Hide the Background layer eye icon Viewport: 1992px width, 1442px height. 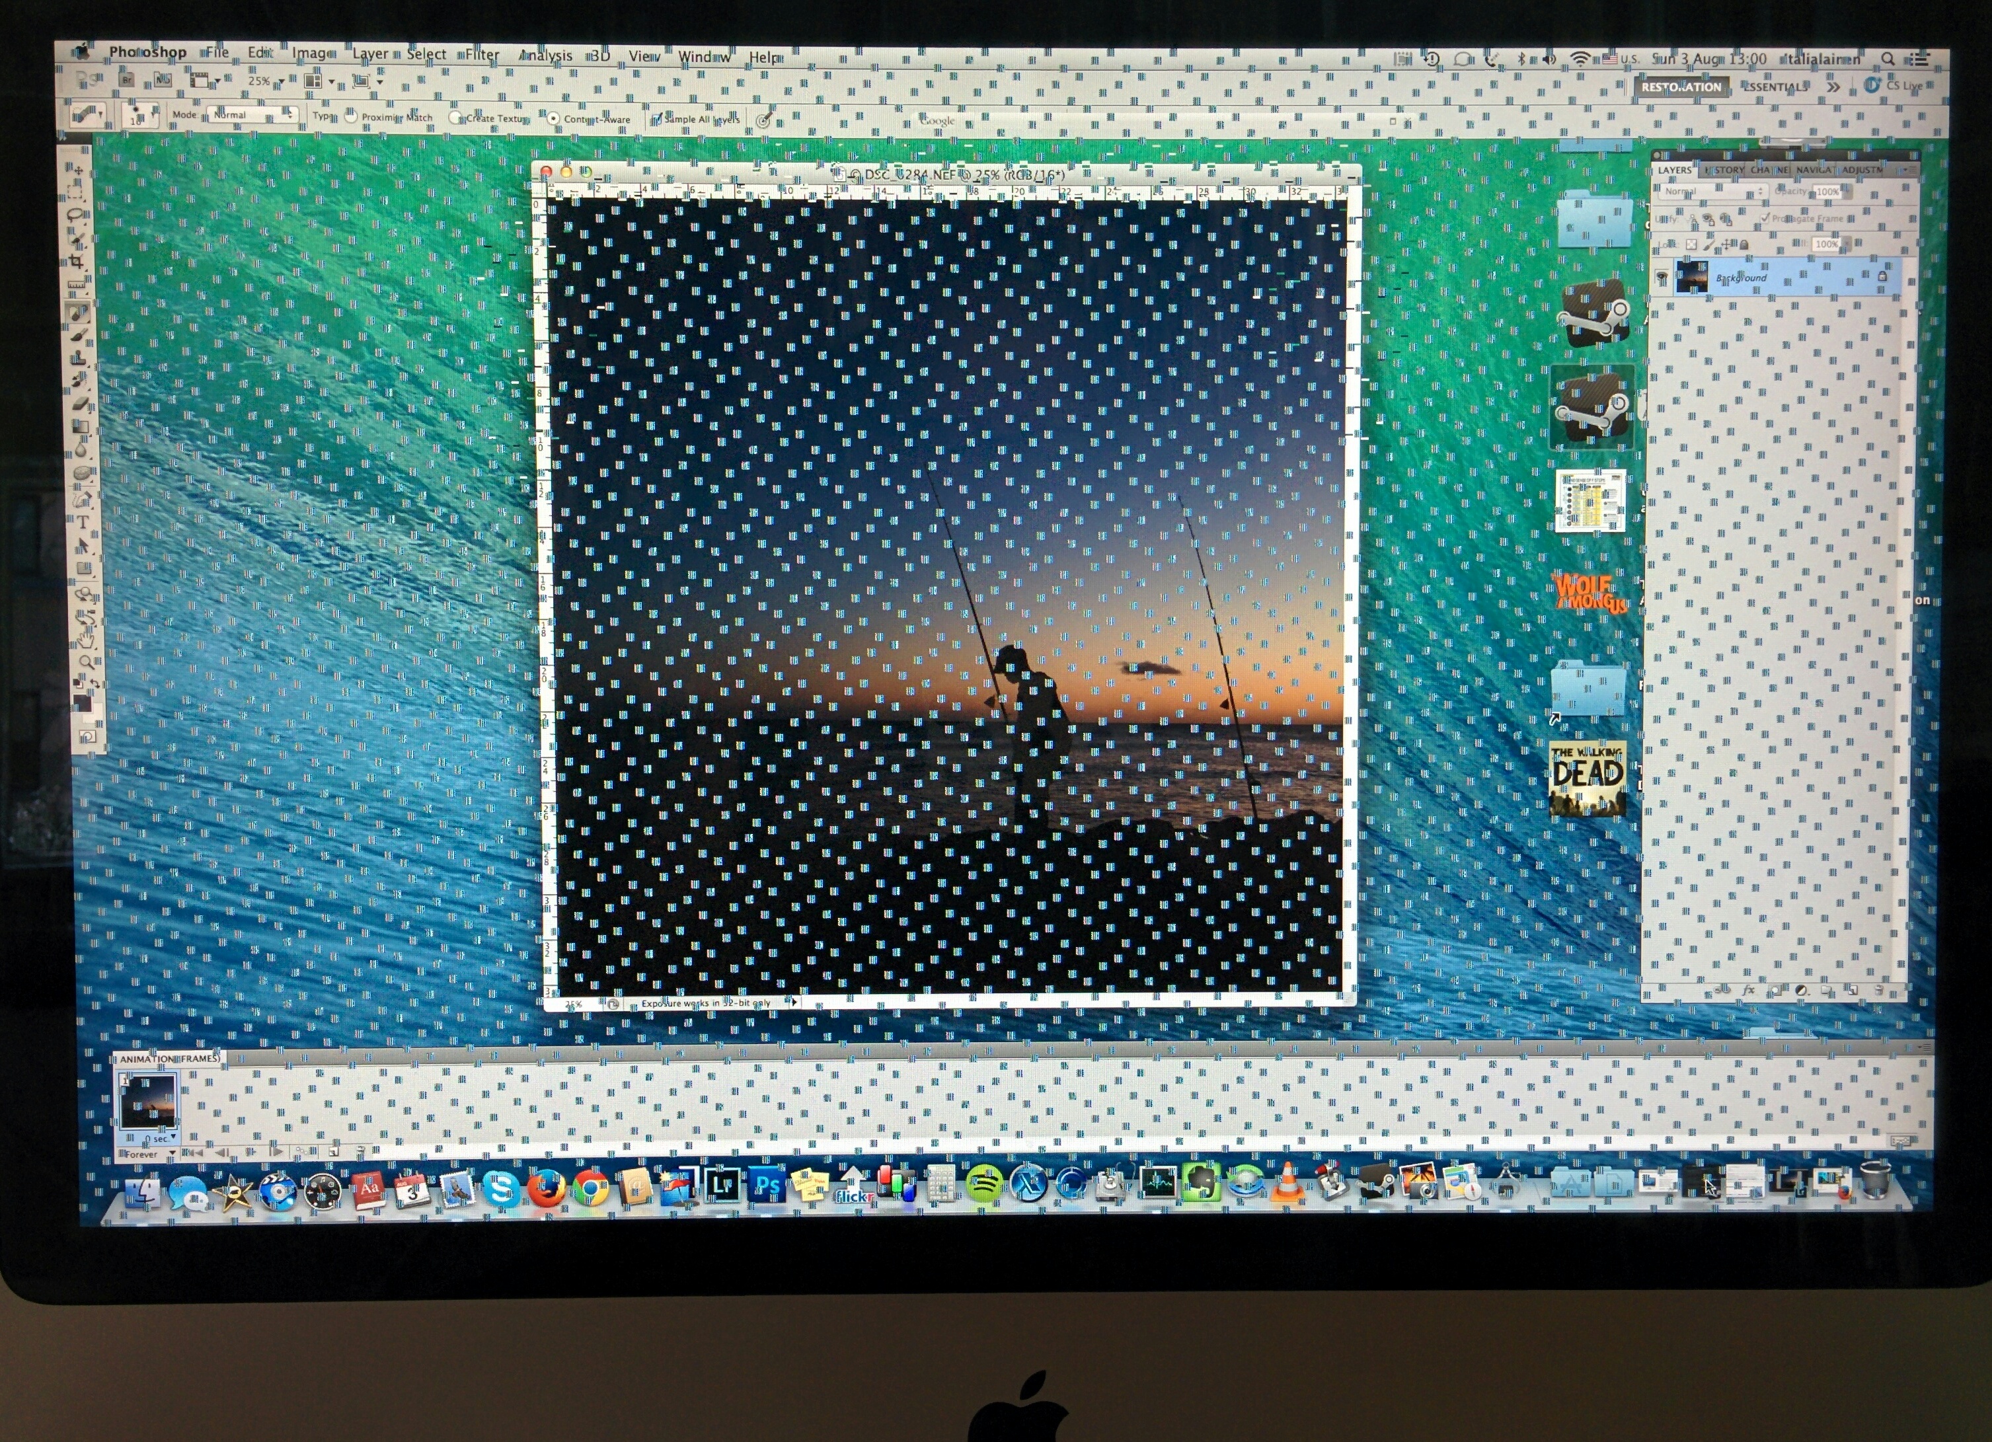pyautogui.click(x=1662, y=277)
